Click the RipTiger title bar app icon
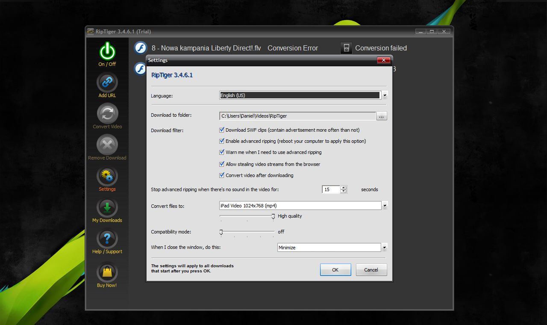547x325 pixels. pos(90,31)
